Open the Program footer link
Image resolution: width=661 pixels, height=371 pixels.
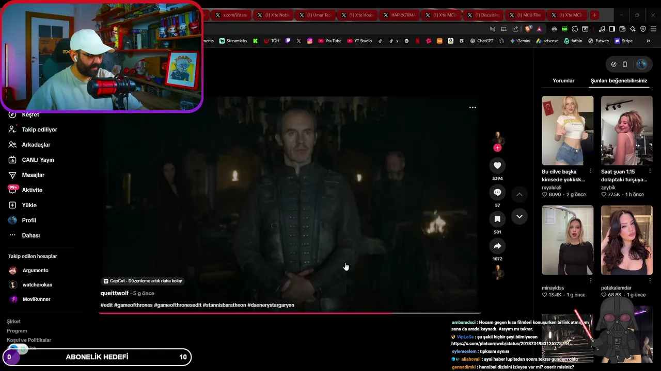coord(17,331)
